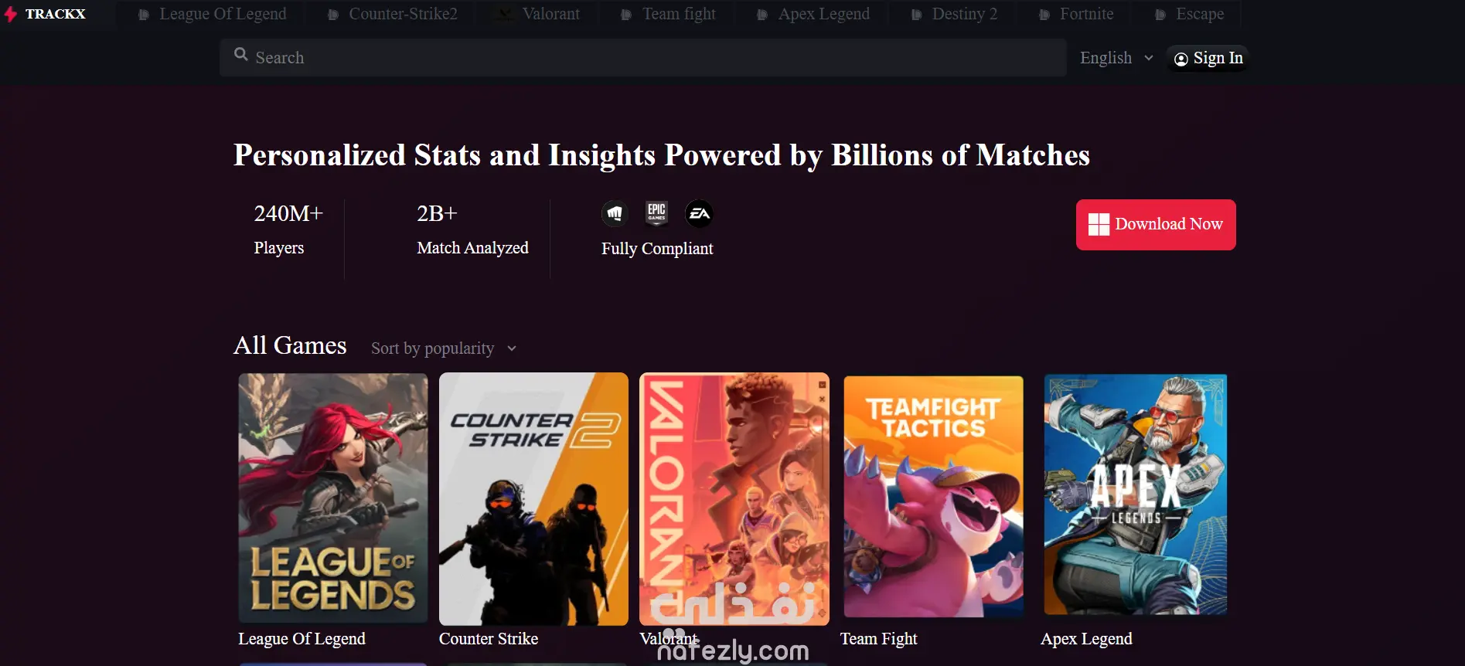Click the search magnifier icon
Viewport: 1465px width, 666px height.
coord(241,55)
